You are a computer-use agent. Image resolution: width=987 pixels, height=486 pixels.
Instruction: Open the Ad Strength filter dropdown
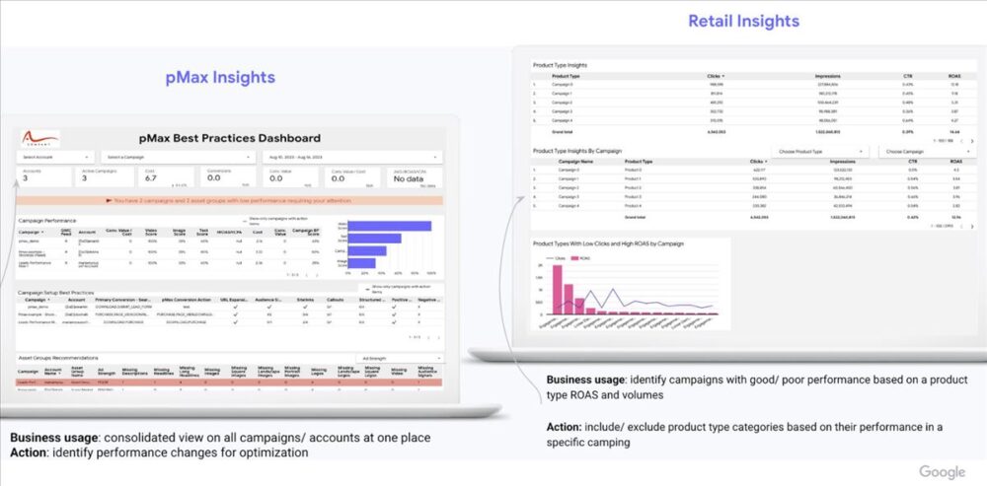[399, 359]
